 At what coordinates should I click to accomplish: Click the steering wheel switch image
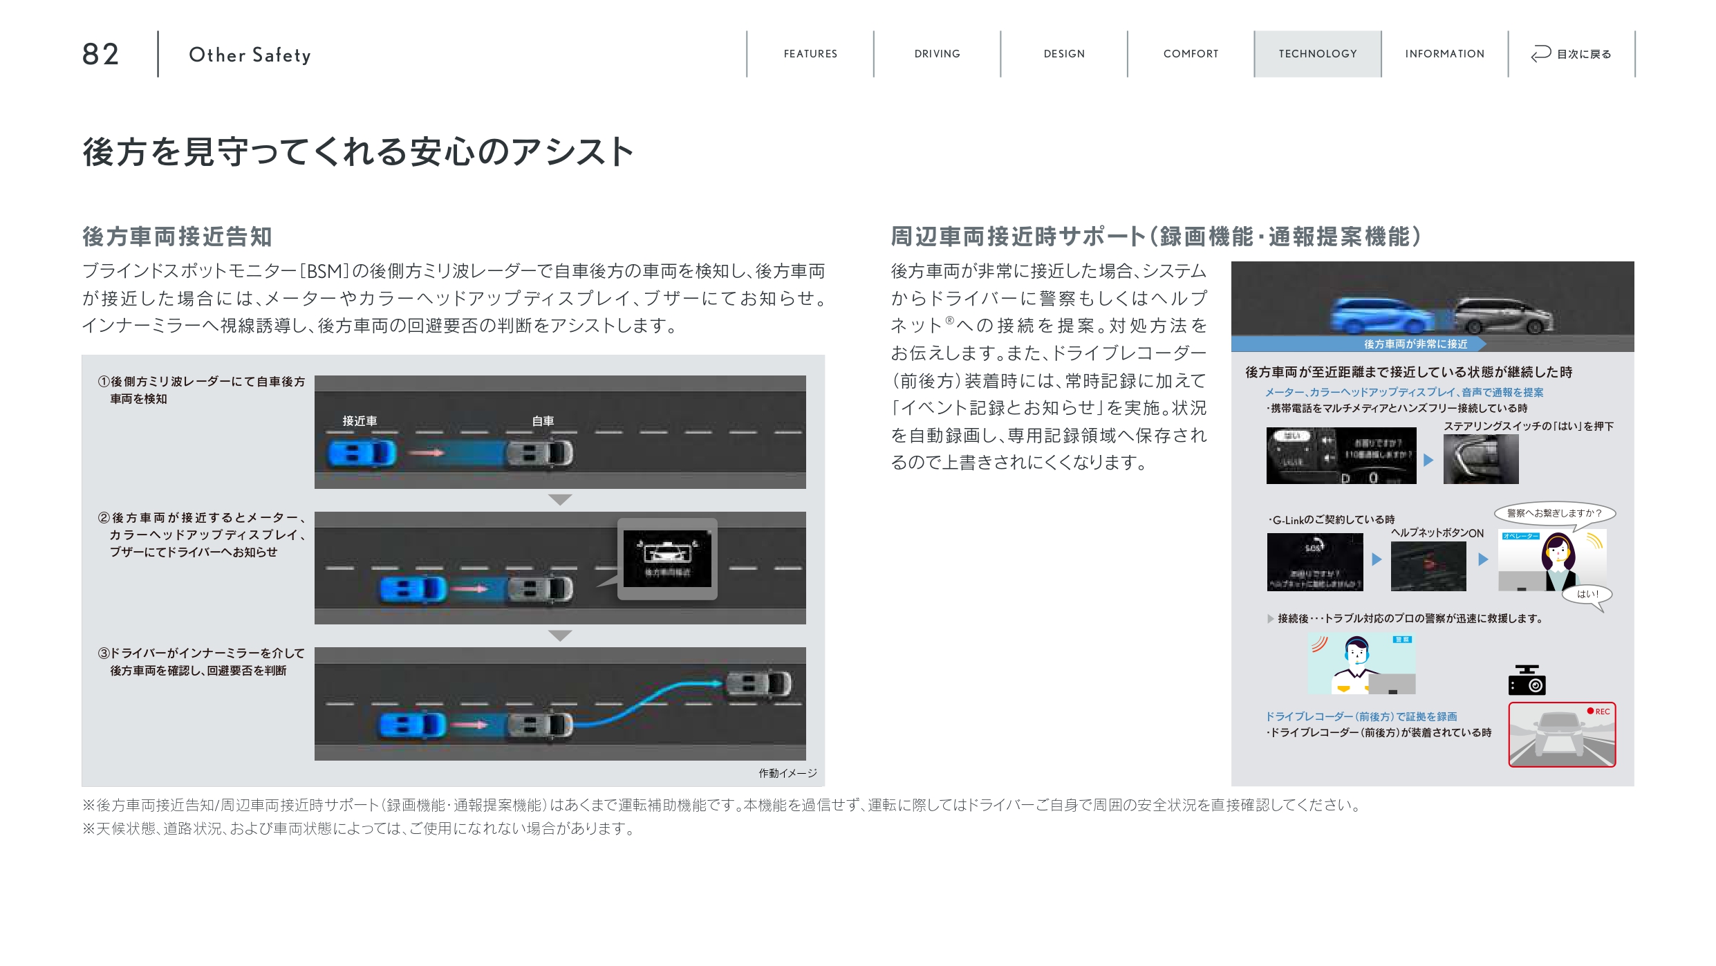1480,460
